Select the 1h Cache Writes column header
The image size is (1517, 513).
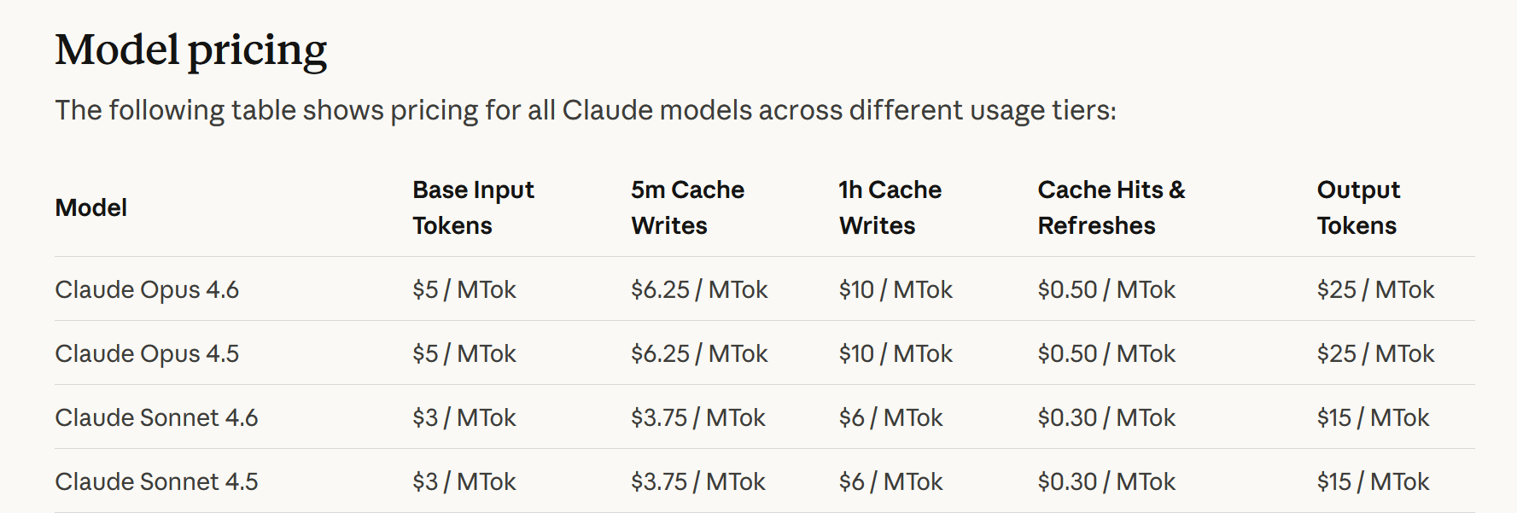890,207
